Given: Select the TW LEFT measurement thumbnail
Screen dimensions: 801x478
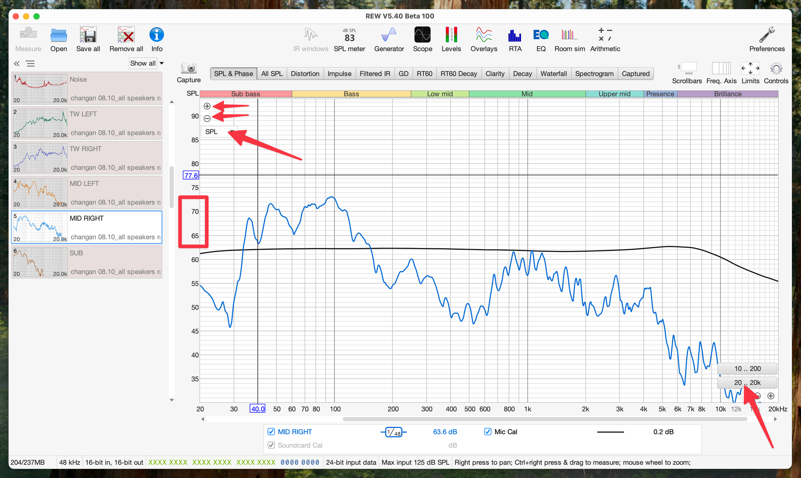Looking at the screenshot, I should click(40, 123).
